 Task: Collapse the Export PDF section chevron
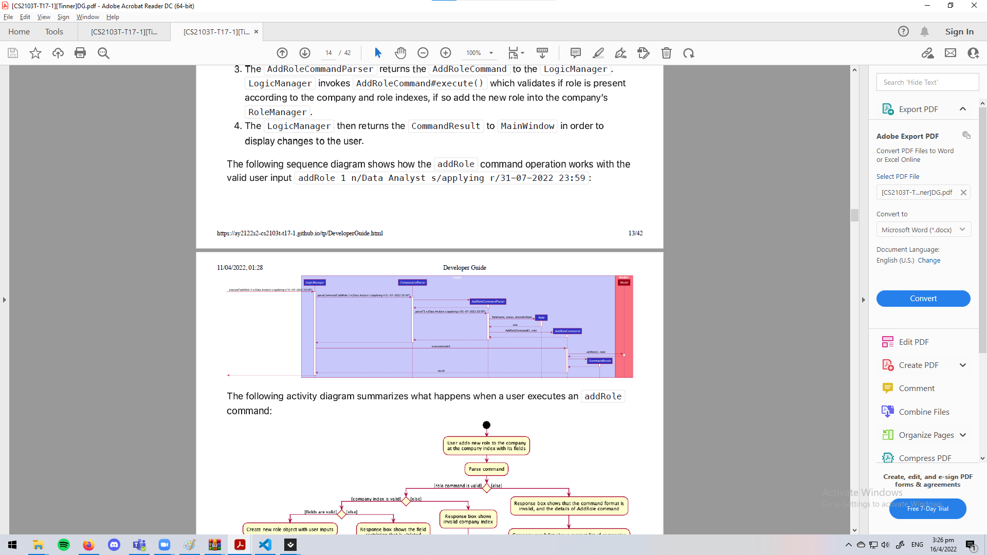[962, 109]
